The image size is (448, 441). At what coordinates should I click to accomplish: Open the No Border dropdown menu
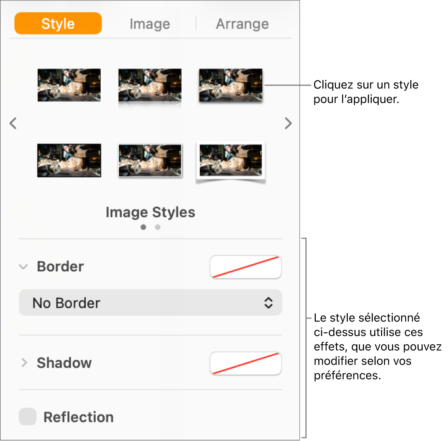[x=150, y=303]
